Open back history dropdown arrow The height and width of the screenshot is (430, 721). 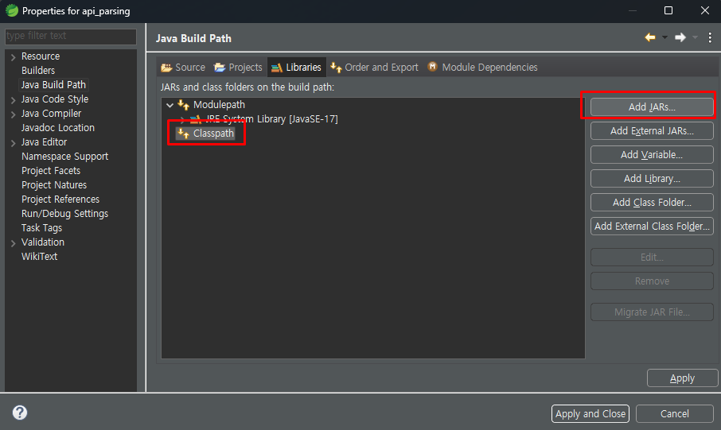click(664, 37)
